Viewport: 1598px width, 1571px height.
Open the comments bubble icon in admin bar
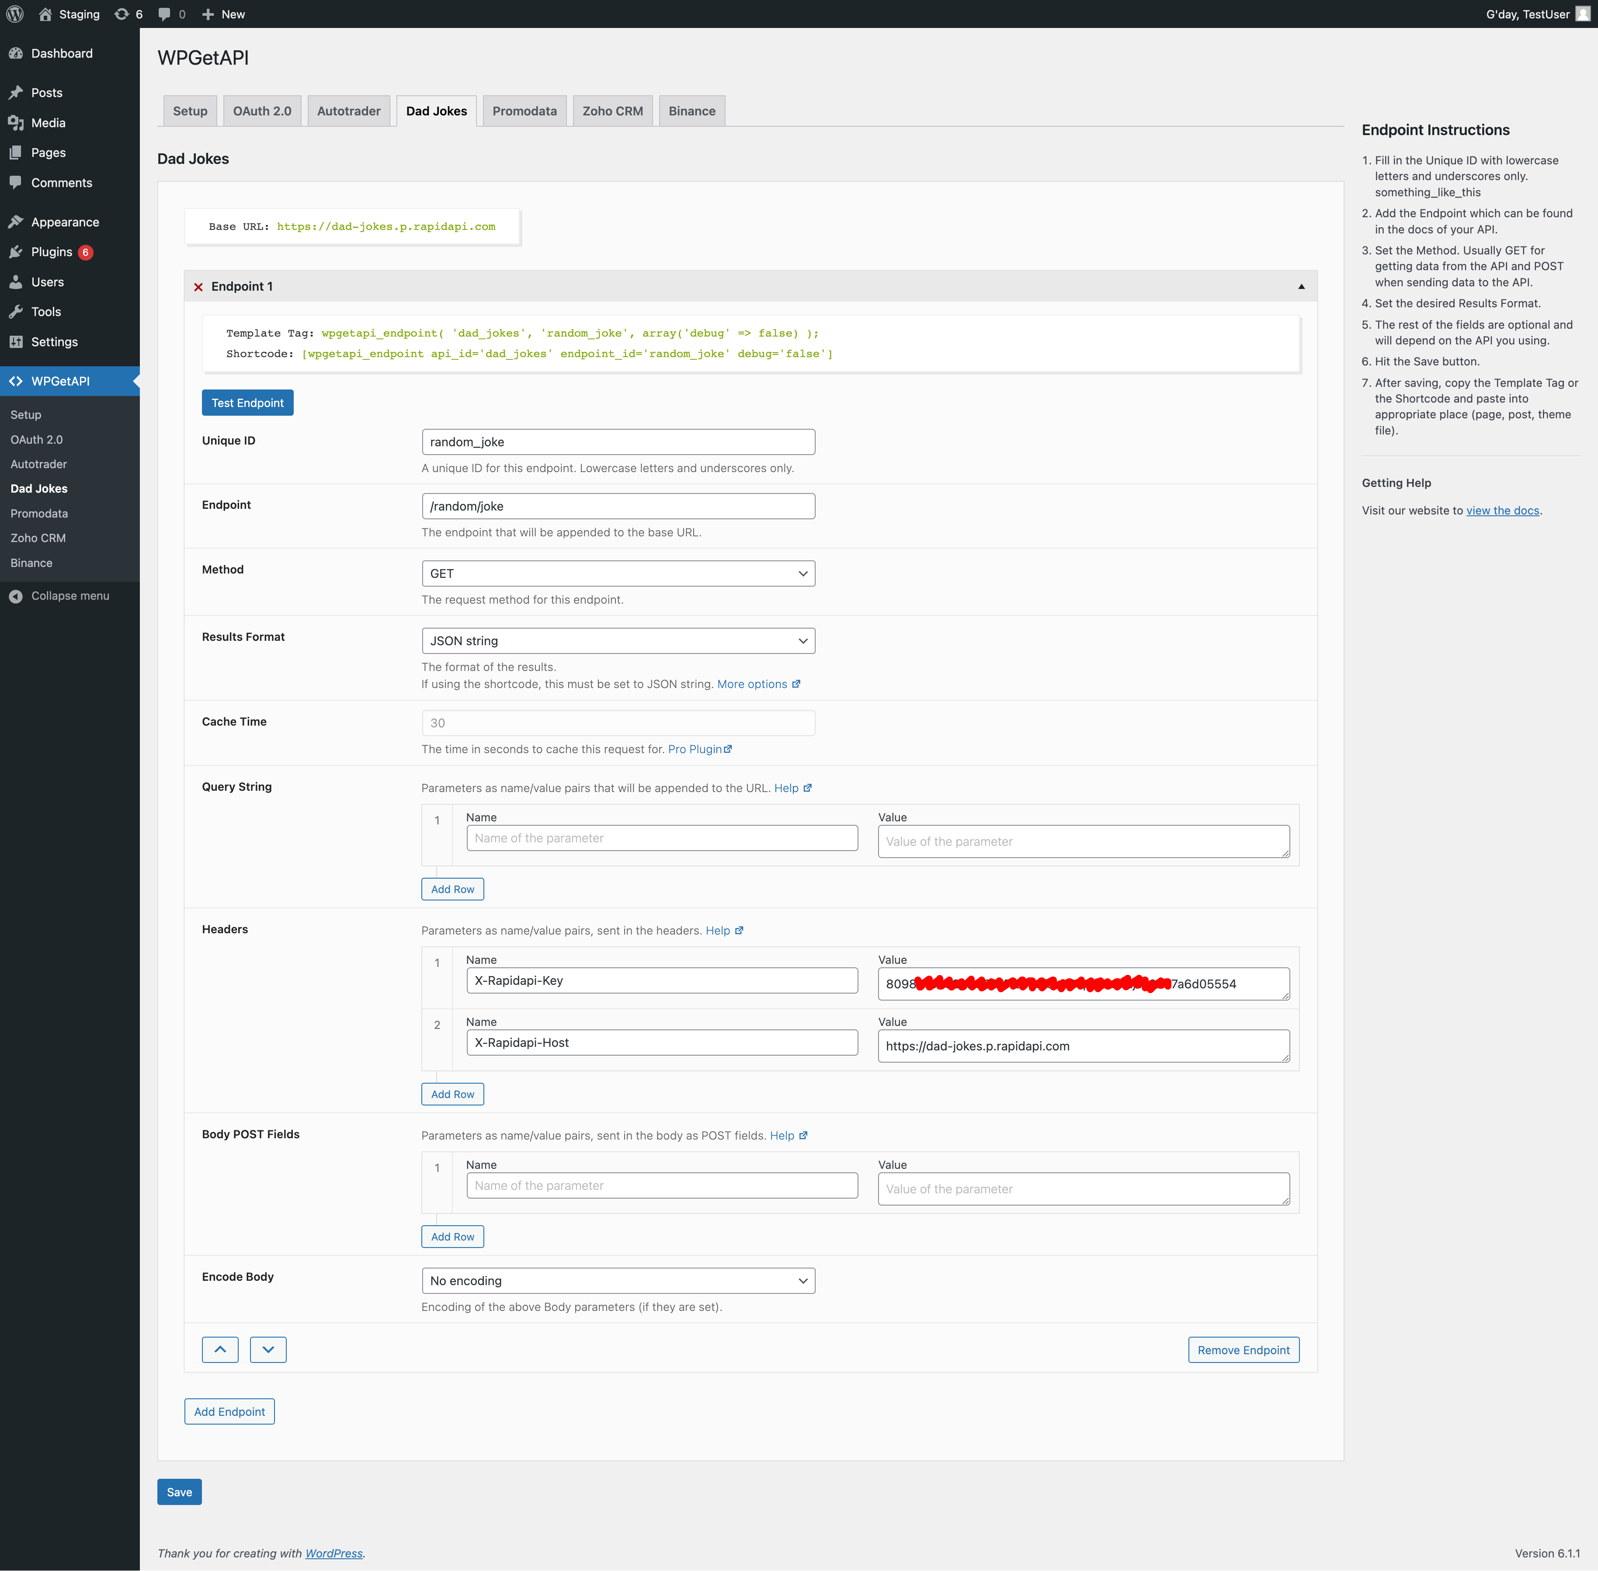[164, 14]
